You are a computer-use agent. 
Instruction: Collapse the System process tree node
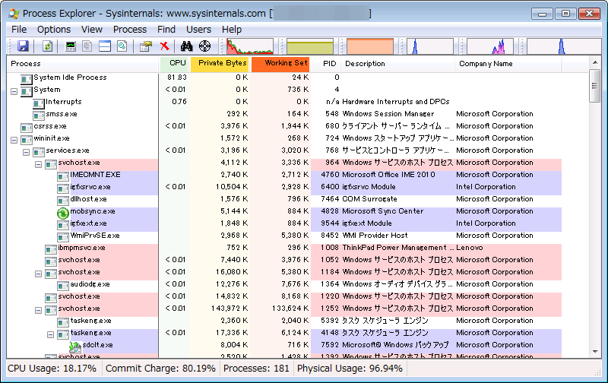[14, 92]
